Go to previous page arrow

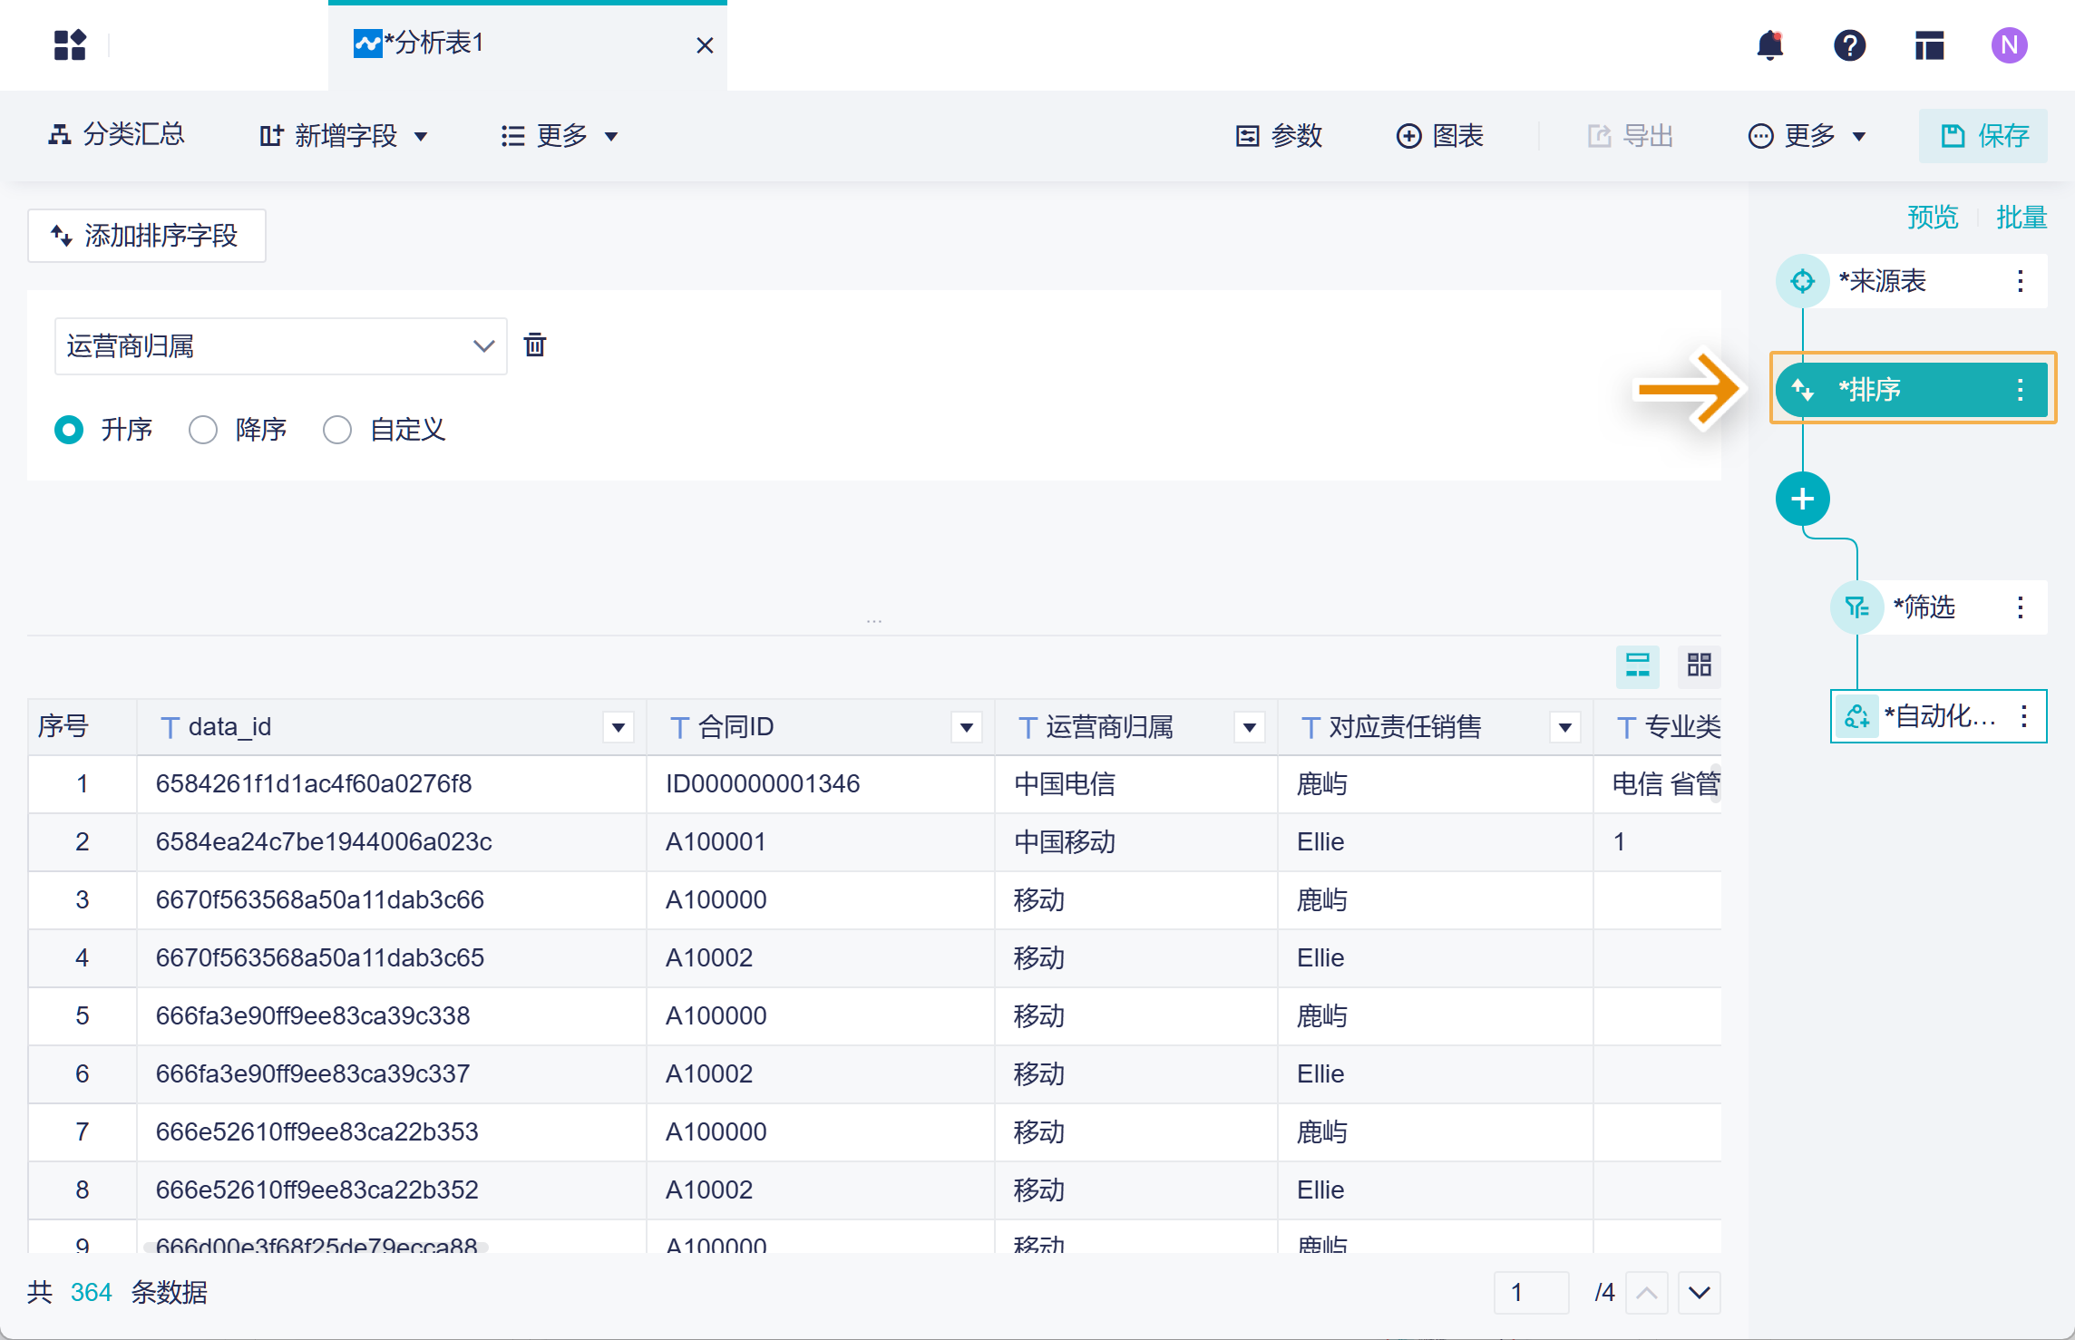[1647, 1292]
